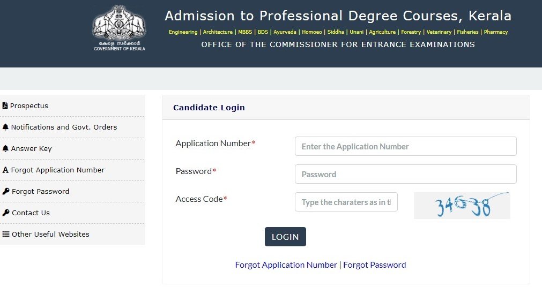This screenshot has height=287, width=542.
Task: Click the letter A icon for Forgot Application Number
Action: [5, 170]
